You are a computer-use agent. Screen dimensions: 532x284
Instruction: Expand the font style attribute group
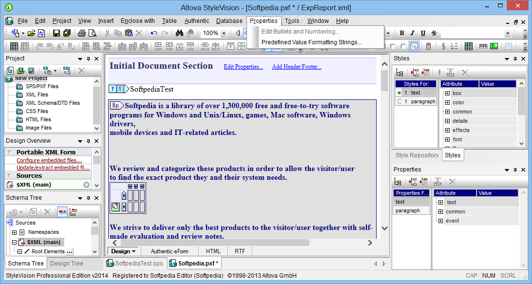pos(447,139)
